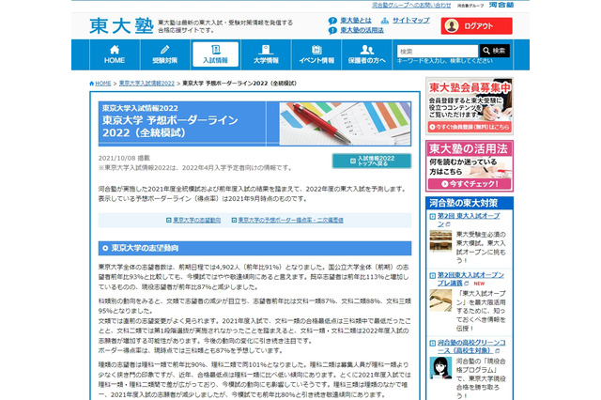Screen dimensions: 601x400
Task: Jump to 東京大学の予想ボーダー得点率・二次偏差値 link
Action: click(x=291, y=221)
